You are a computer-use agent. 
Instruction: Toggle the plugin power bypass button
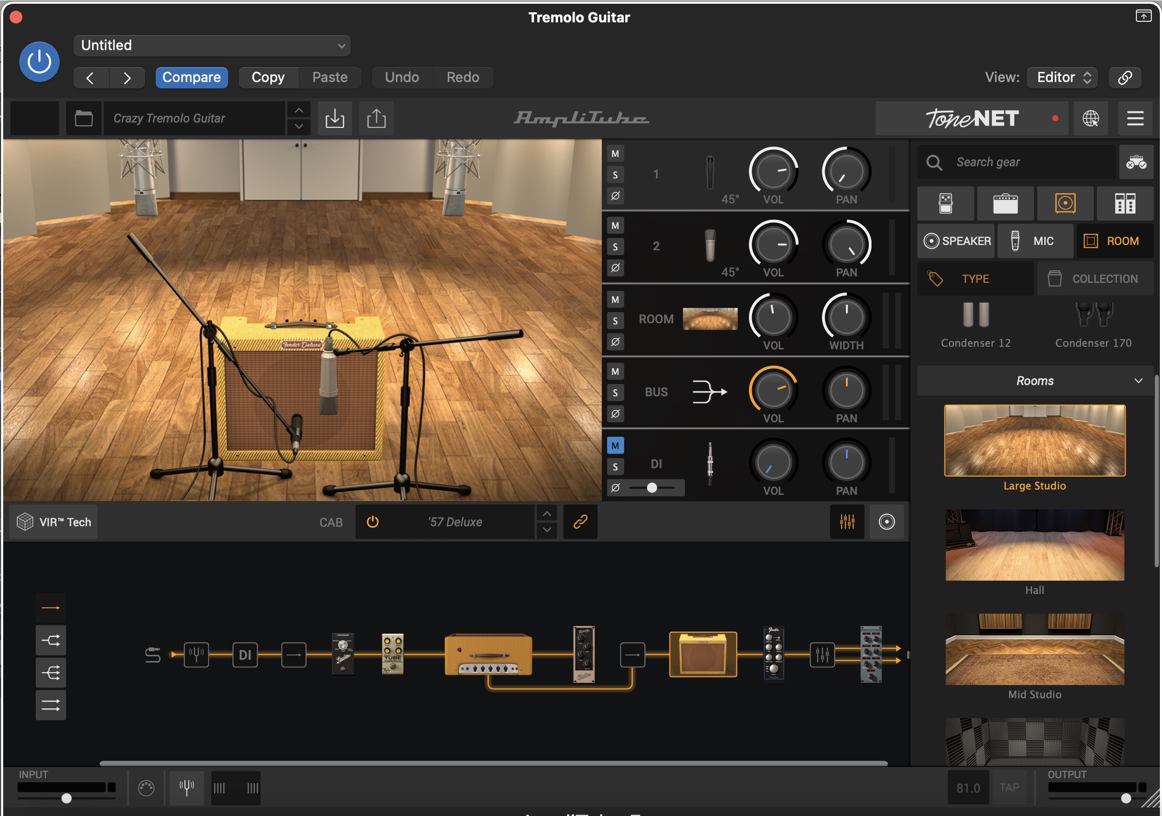click(39, 62)
